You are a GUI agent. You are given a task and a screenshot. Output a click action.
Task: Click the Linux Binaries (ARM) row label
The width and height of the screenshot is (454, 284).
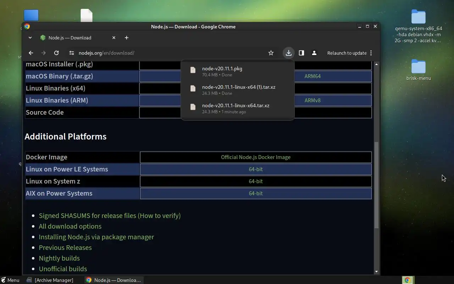pyautogui.click(x=57, y=100)
